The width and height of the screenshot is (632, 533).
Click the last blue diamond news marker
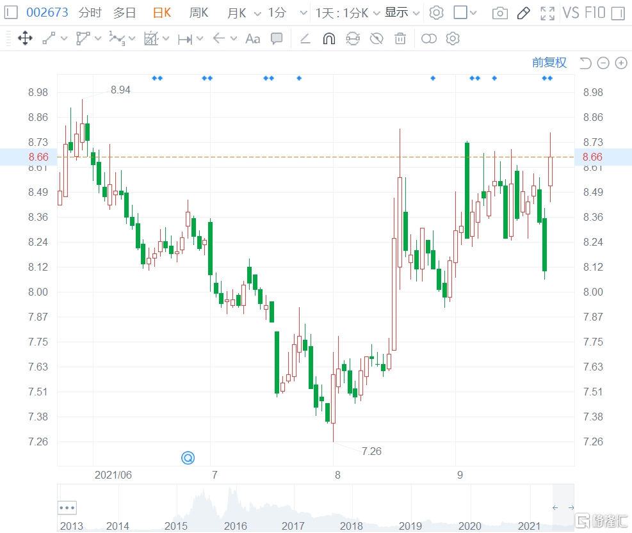click(x=550, y=78)
